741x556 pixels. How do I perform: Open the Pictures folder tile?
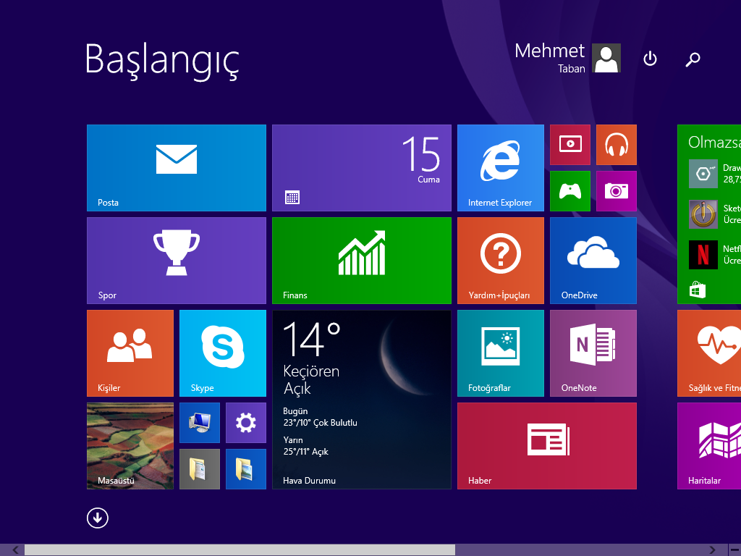coord(246,469)
